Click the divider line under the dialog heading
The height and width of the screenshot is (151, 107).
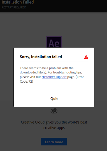[x=54, y=62]
